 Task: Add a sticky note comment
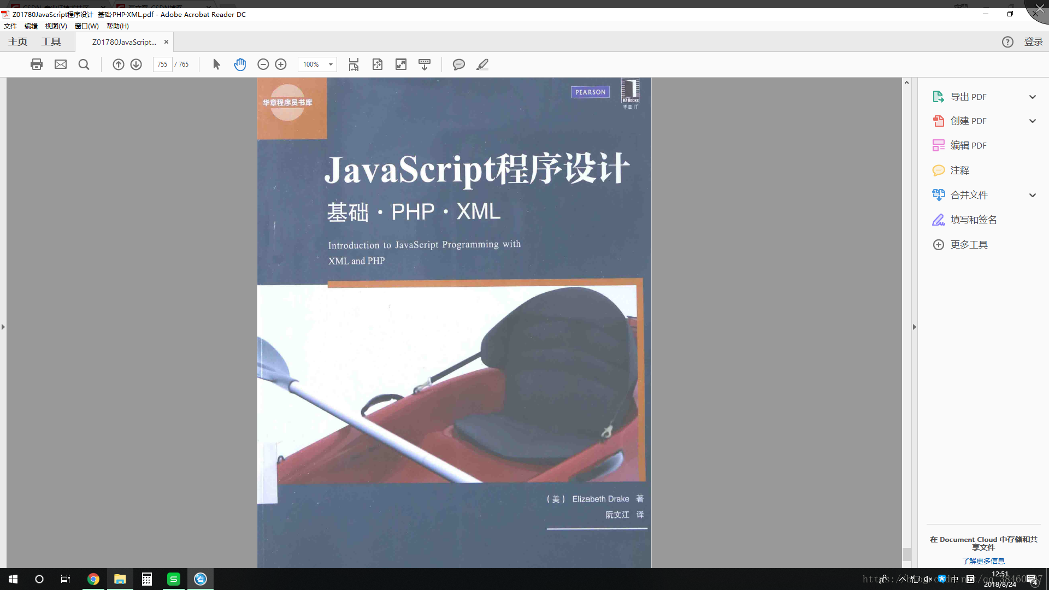coord(459,64)
